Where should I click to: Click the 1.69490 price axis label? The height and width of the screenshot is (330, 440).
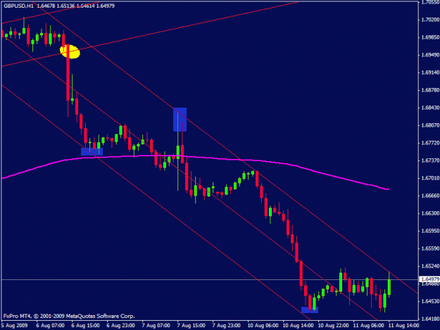tap(430, 55)
